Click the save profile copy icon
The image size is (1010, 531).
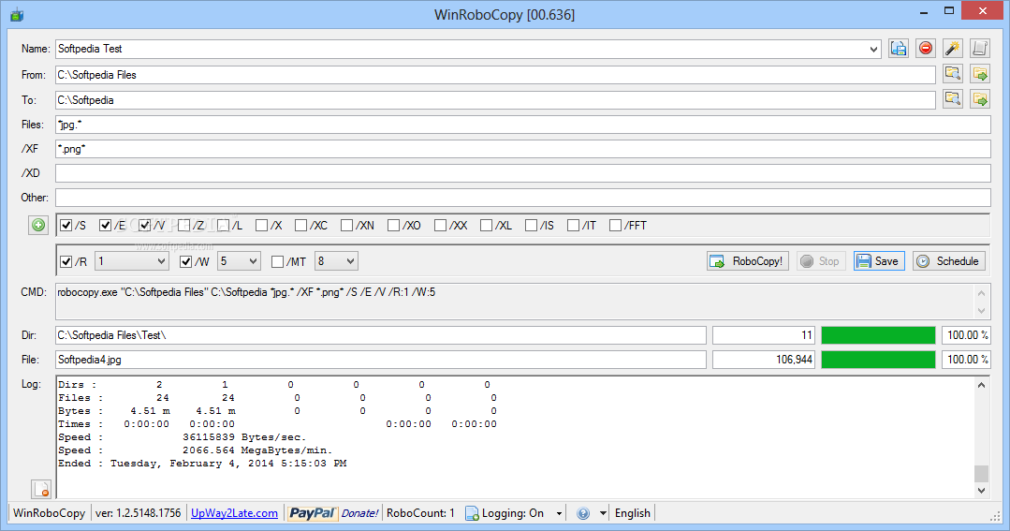tap(898, 49)
